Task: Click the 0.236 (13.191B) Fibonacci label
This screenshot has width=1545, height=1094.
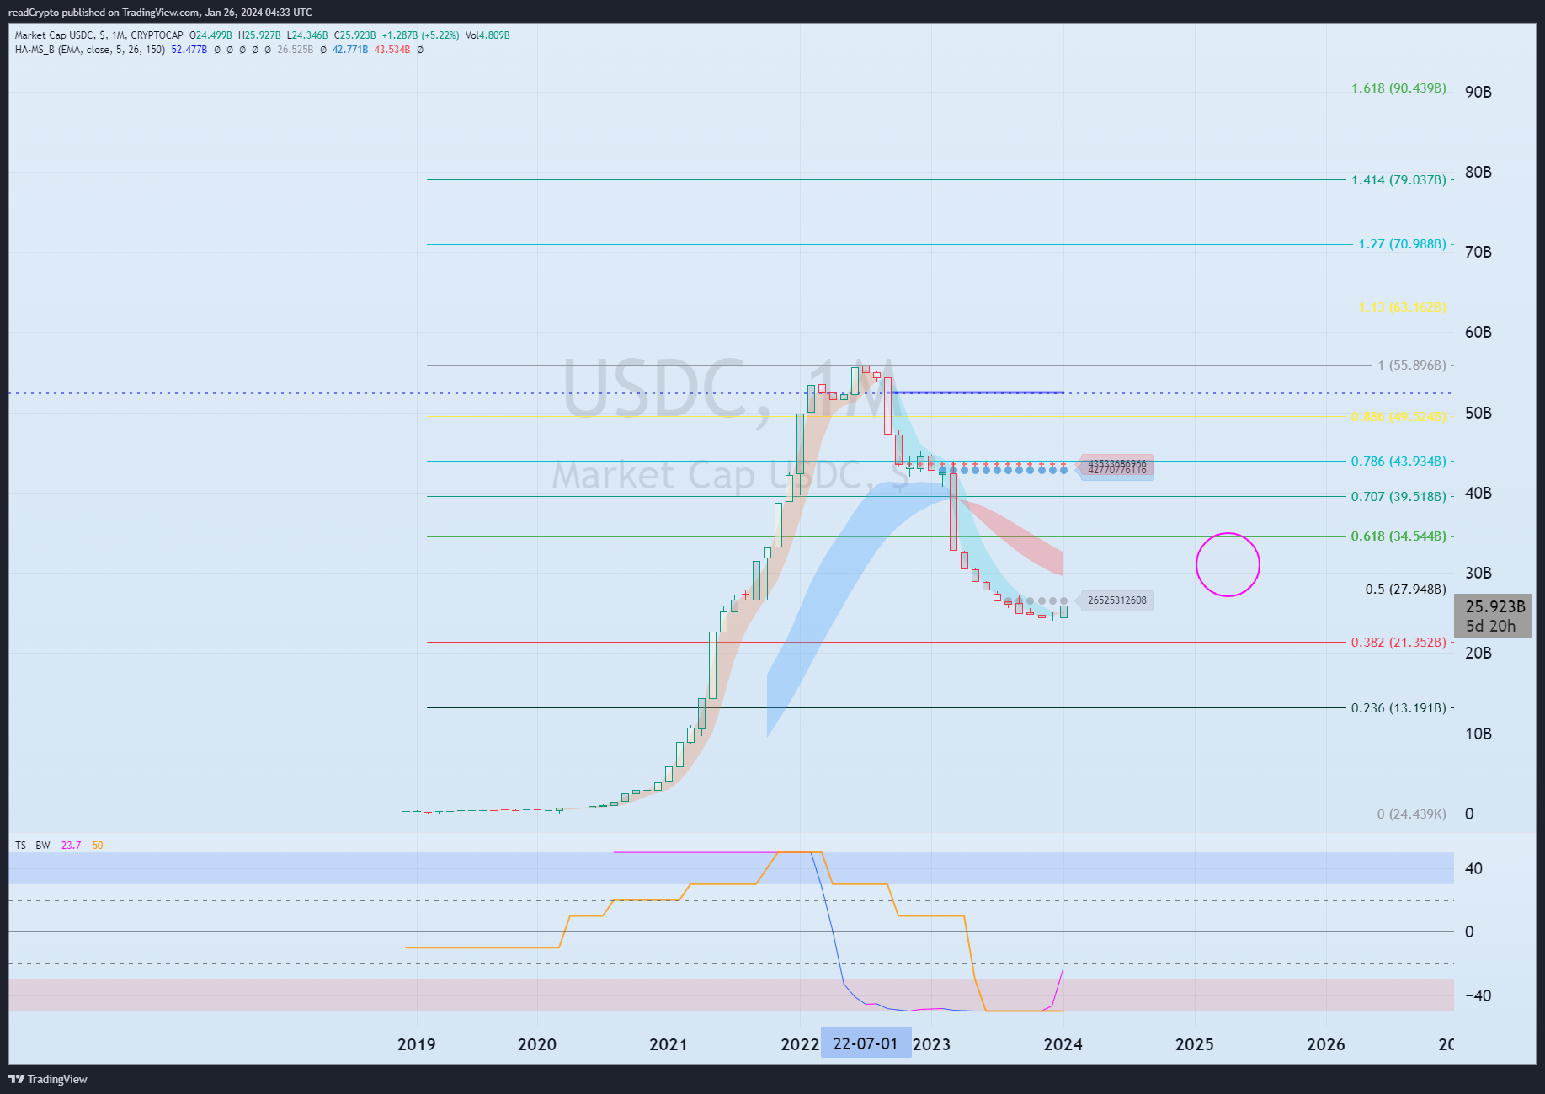Action: click(1398, 708)
